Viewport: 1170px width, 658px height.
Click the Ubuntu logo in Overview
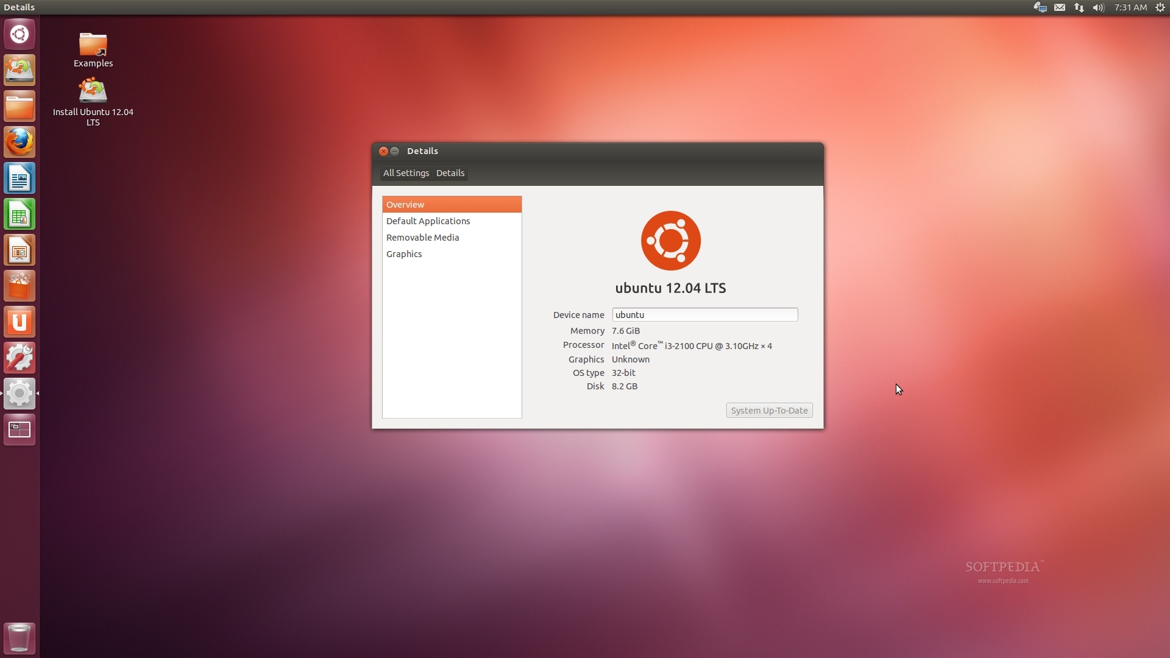[x=671, y=241]
